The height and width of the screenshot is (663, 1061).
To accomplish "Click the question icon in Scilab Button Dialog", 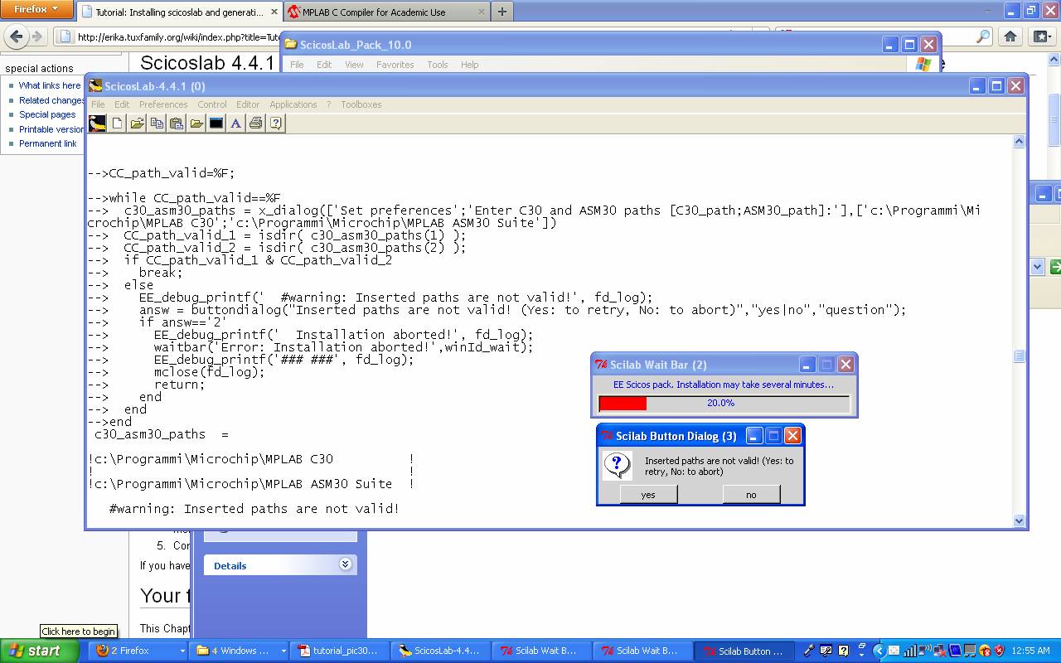I will coord(618,465).
